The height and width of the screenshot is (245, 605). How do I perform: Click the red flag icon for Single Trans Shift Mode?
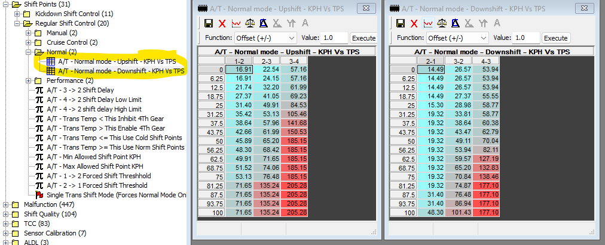coord(39,195)
